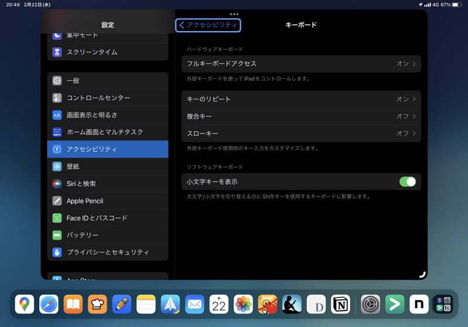This screenshot has width=468, height=327.
Task: Open the NHK app in dock
Action: (x=268, y=304)
